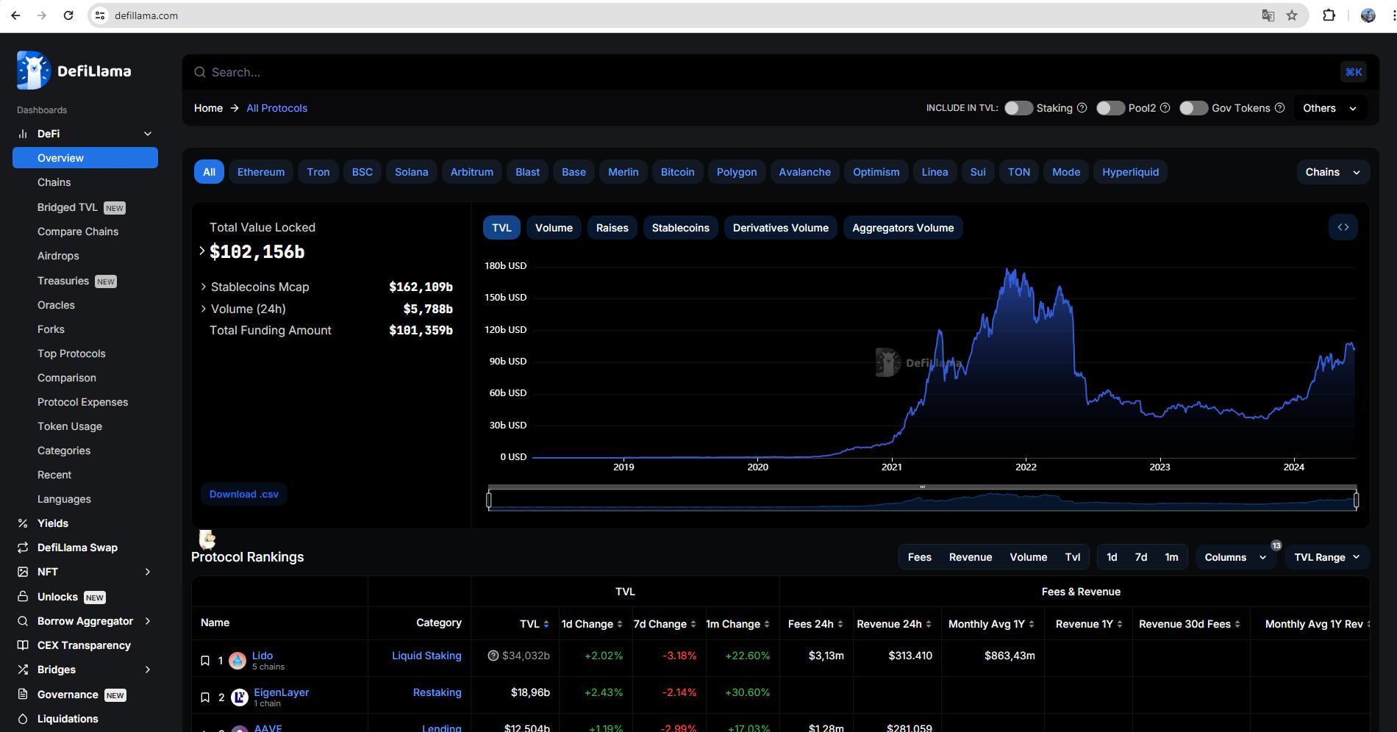Select the 1m period toggle

coord(1171,557)
